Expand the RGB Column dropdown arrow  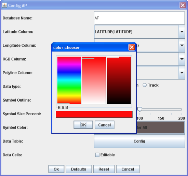[x=182, y=59]
